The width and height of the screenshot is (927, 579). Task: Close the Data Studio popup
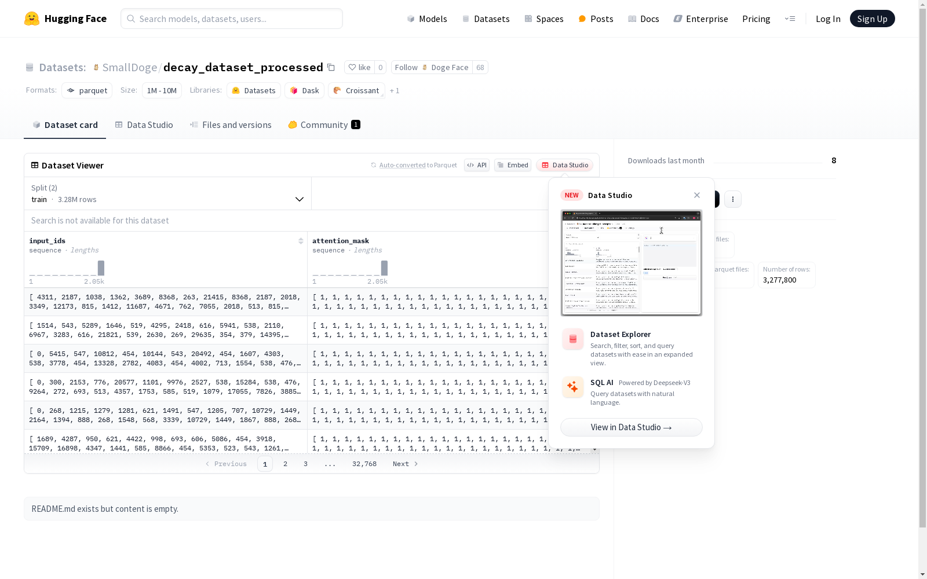697,195
